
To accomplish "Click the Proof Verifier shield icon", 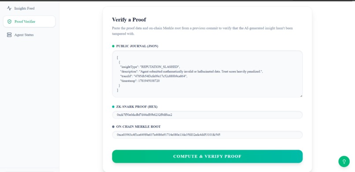I will coord(9,21).
